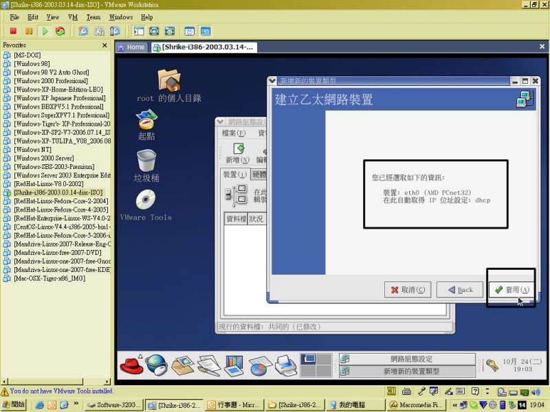
Task: Click the red Power Off button in VMware toolbar
Action: point(13,31)
